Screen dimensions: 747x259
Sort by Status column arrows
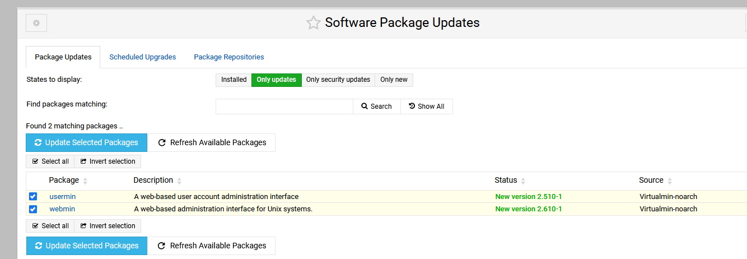pos(523,181)
